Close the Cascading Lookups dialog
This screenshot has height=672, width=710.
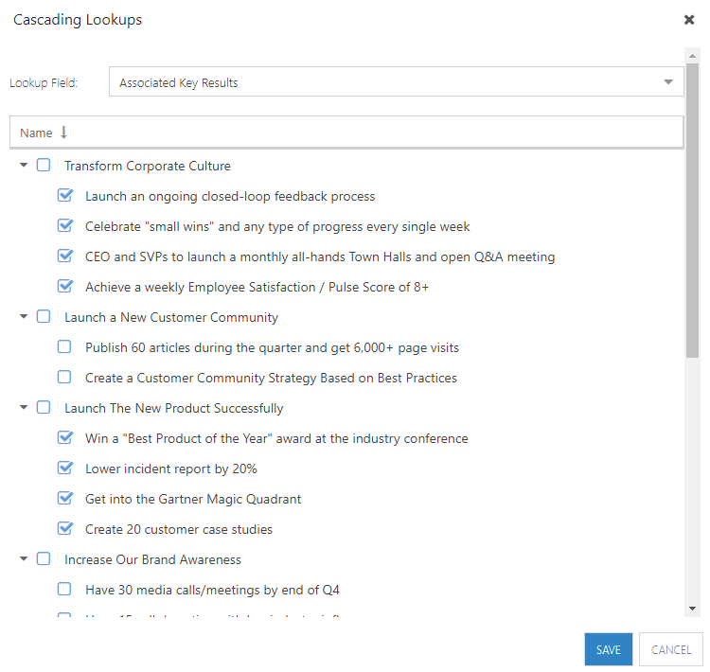[x=689, y=20]
